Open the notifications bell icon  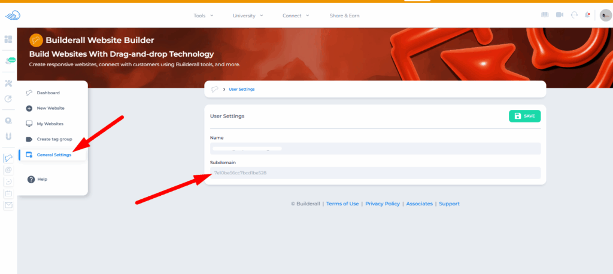[587, 16]
